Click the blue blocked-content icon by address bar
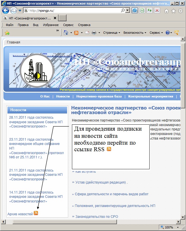 [135, 11]
